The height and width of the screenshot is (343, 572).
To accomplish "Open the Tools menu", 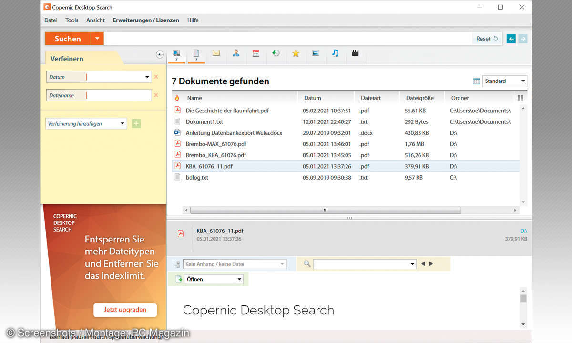I will tap(71, 20).
